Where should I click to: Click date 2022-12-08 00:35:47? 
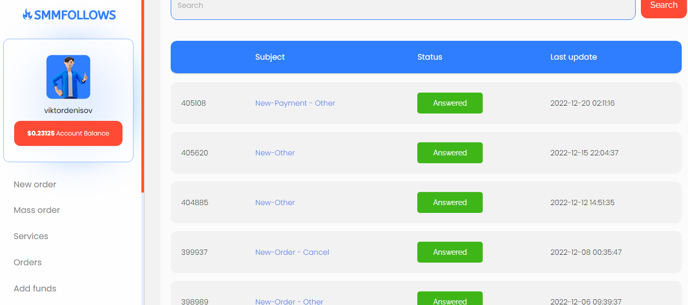[x=586, y=252]
